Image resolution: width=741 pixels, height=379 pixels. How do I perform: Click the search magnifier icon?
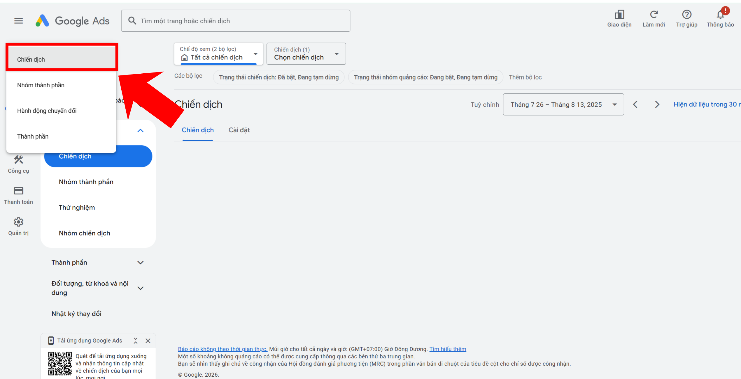coord(132,21)
